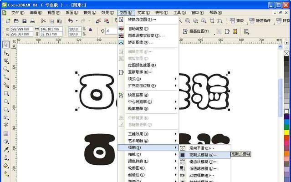291x182 pixels.
Task: Open the 效果 menu
Action: click(x=107, y=13)
